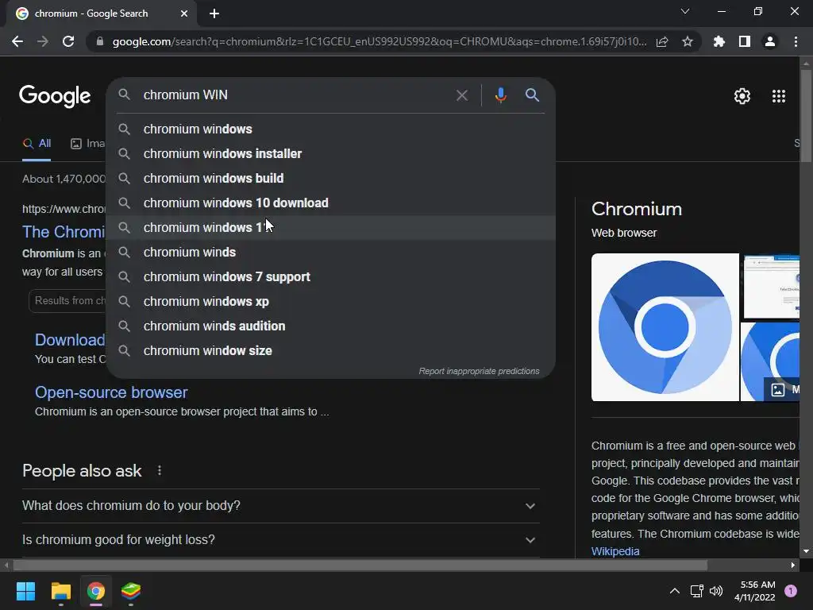
Task: Launch File Explorer from the taskbar
Action: (x=60, y=591)
